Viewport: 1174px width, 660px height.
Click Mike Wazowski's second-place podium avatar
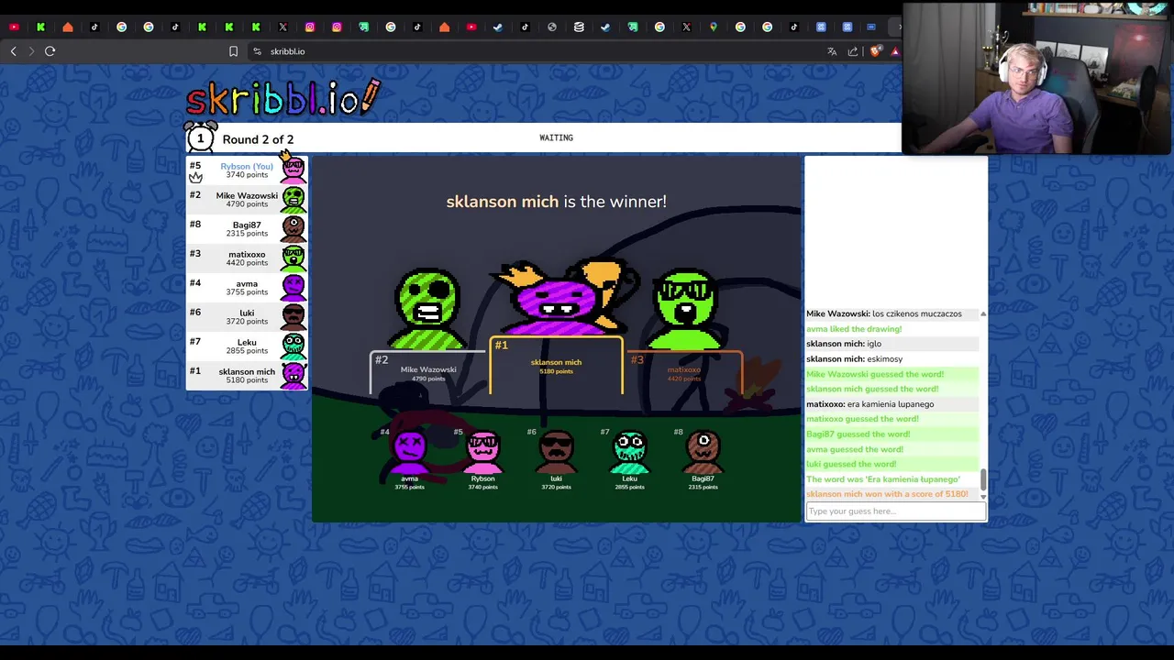428,309
